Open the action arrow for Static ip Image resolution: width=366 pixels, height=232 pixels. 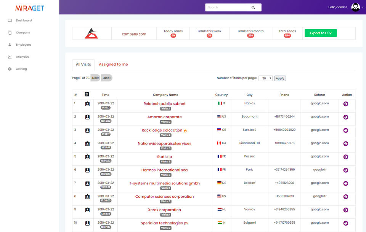[x=346, y=157]
